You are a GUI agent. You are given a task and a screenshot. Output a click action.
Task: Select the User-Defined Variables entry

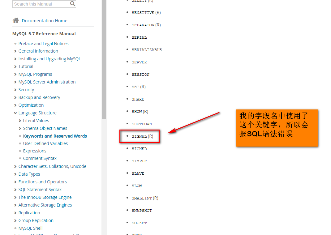coord(45,143)
